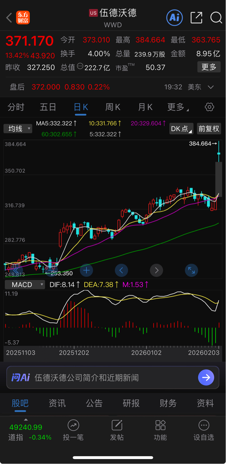Open 投一笔 investment icon
Screen dimensions: 226x464
pos(73,425)
